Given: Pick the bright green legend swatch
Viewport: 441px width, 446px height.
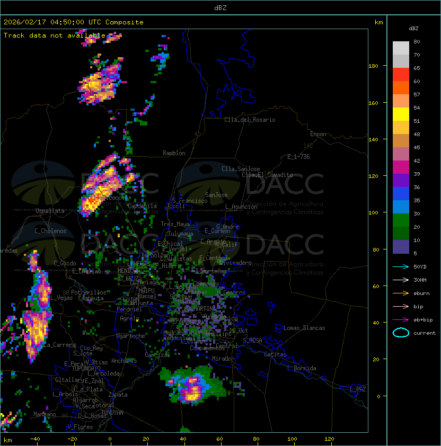Looking at the screenshot, I should click(x=401, y=220).
